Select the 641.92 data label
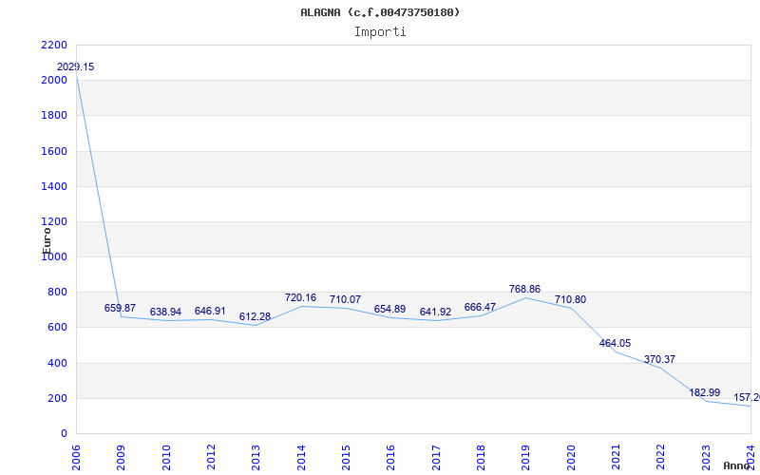This screenshot has width=760, height=475. pos(435,313)
